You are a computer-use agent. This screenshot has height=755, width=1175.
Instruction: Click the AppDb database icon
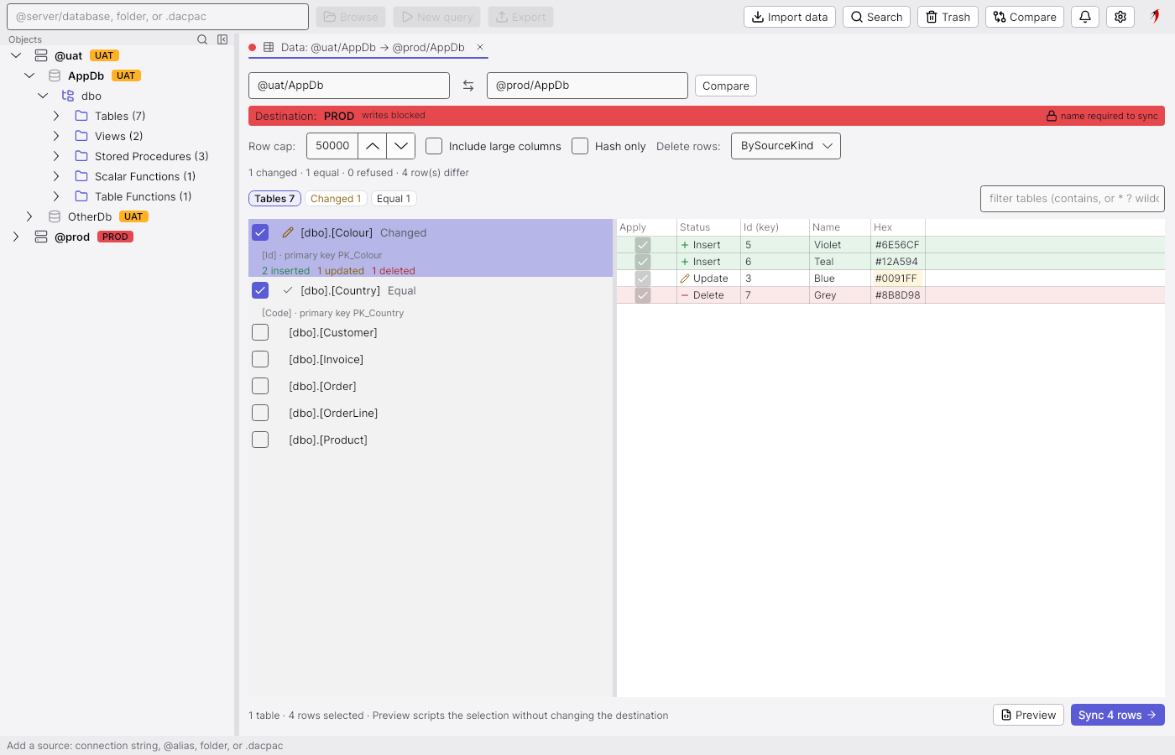click(x=55, y=75)
